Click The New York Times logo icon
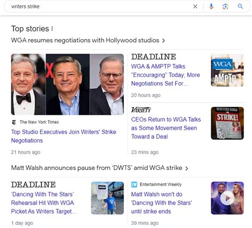Screen dimensions: 252x228 point(14,122)
